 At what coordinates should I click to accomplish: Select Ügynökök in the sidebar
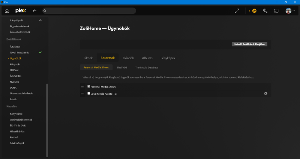point(15,58)
